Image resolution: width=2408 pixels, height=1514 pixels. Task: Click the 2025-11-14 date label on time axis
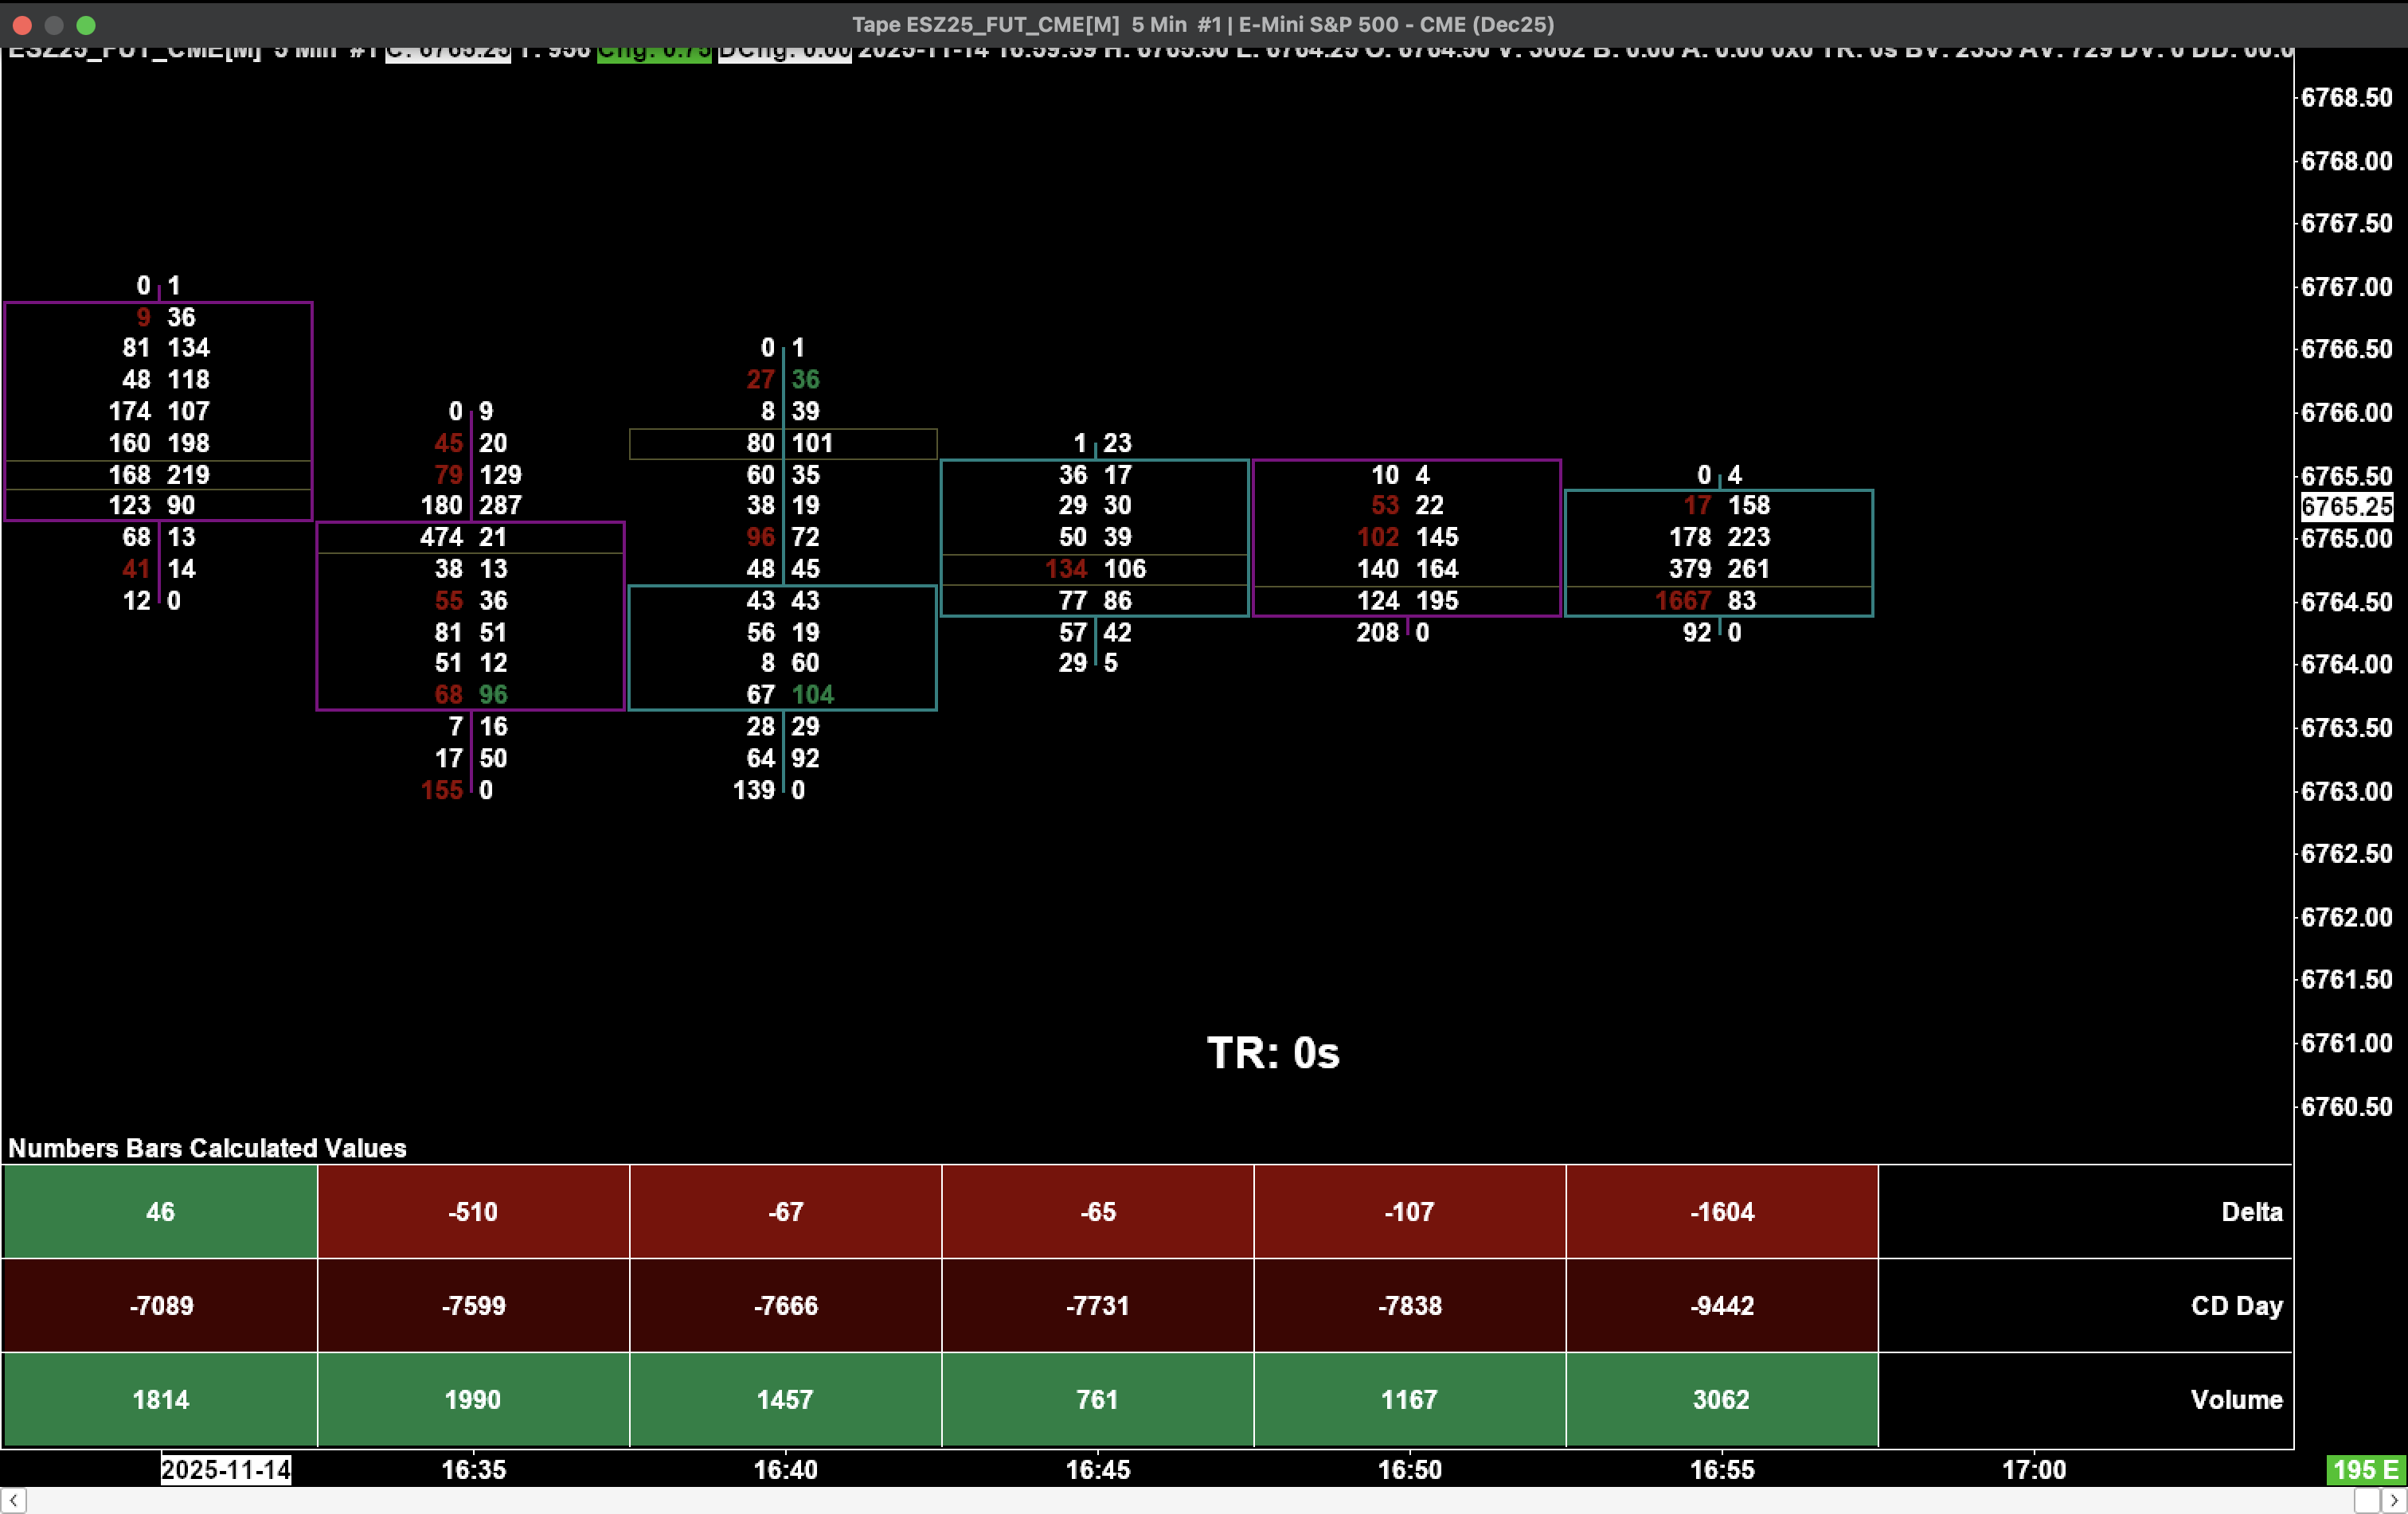pyautogui.click(x=226, y=1469)
